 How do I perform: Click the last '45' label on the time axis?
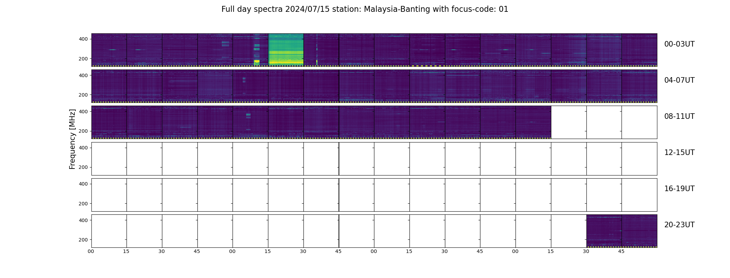click(x=621, y=251)
